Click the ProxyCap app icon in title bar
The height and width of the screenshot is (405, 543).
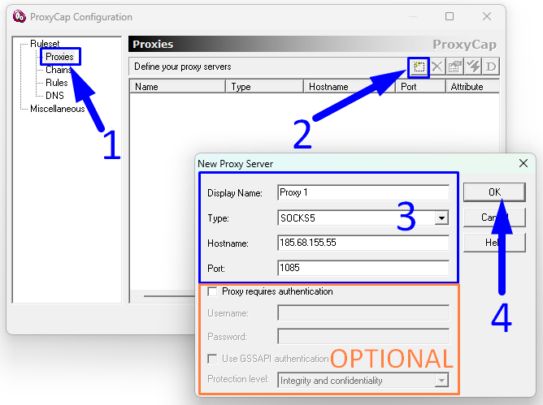17,17
